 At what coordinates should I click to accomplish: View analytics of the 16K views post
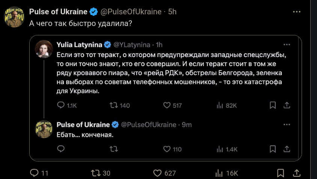tap(219, 173)
